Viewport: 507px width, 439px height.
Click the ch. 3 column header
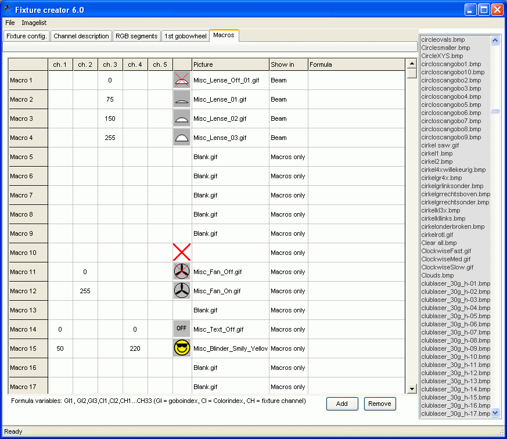[x=110, y=64]
